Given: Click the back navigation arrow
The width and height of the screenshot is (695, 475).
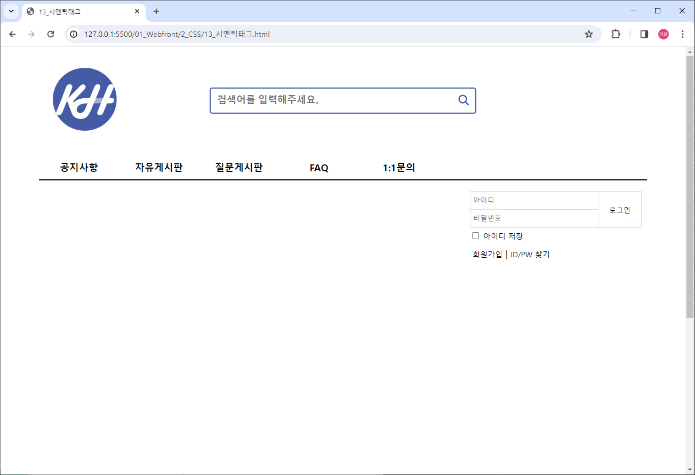Looking at the screenshot, I should click(12, 34).
